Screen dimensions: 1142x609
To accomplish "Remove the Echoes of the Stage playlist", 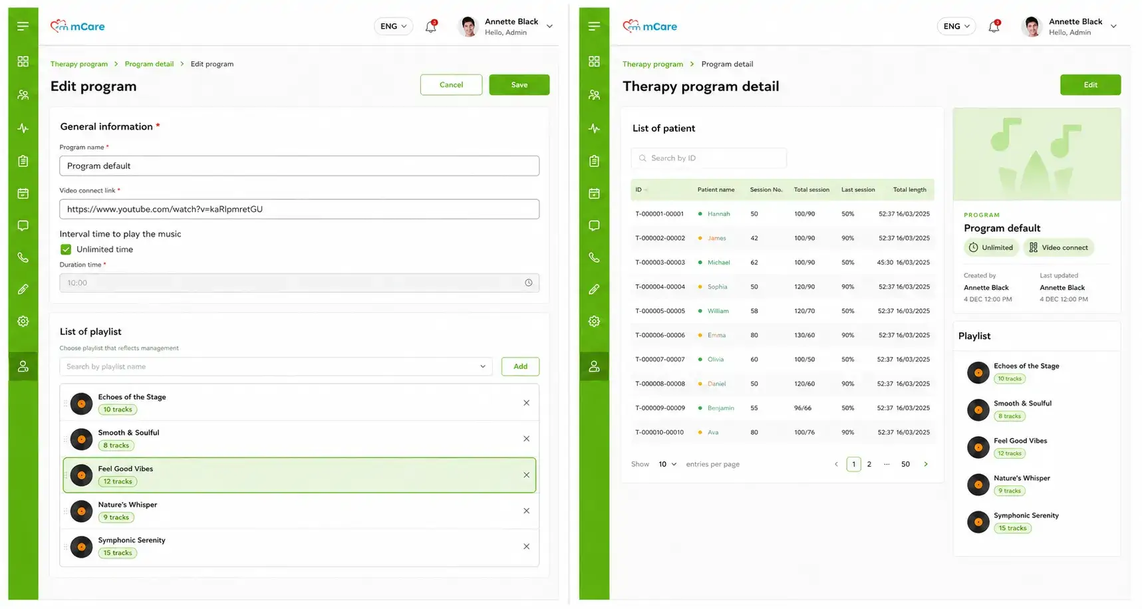I will [x=526, y=403].
